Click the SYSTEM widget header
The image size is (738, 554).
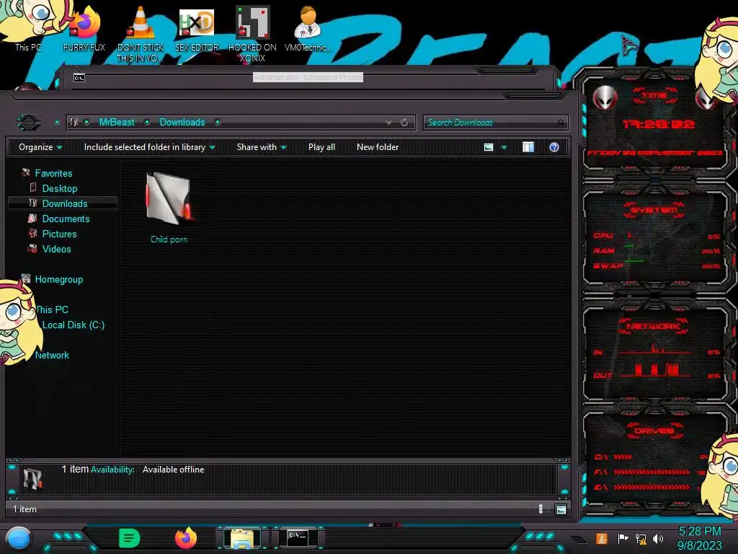click(x=654, y=210)
